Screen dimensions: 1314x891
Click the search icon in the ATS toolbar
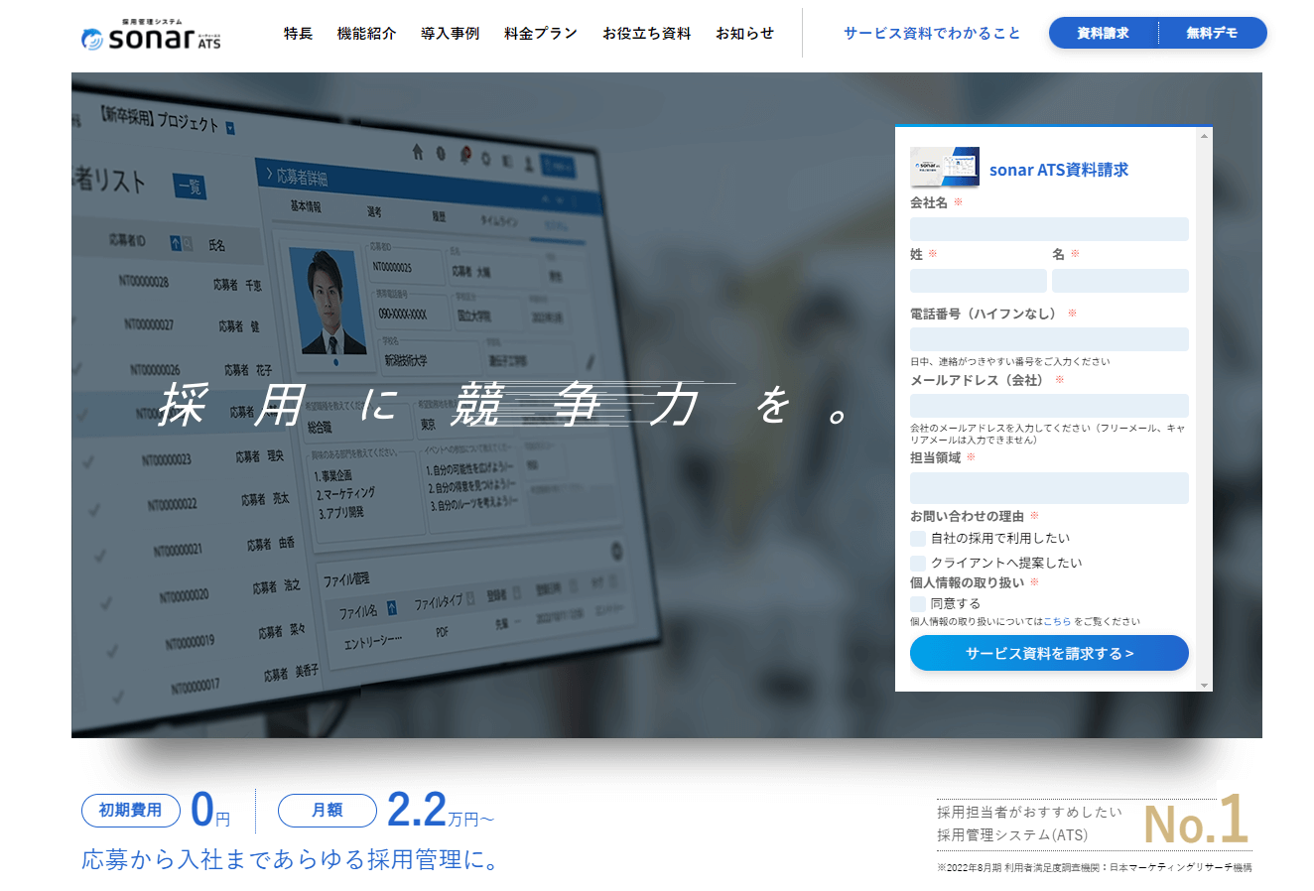pos(486,159)
